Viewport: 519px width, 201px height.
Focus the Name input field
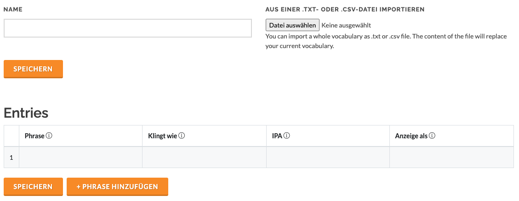[x=128, y=28]
